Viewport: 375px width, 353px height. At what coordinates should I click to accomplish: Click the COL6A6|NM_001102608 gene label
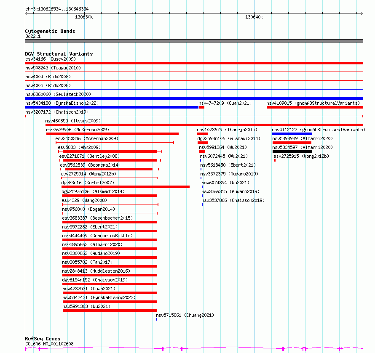[49, 344]
